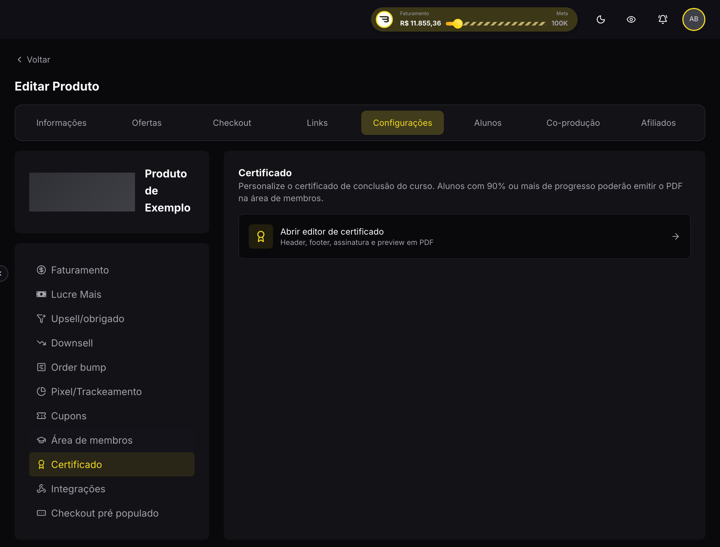Open Faturamento in settings sidebar
Viewport: 720px width, 547px height.
[x=112, y=270]
